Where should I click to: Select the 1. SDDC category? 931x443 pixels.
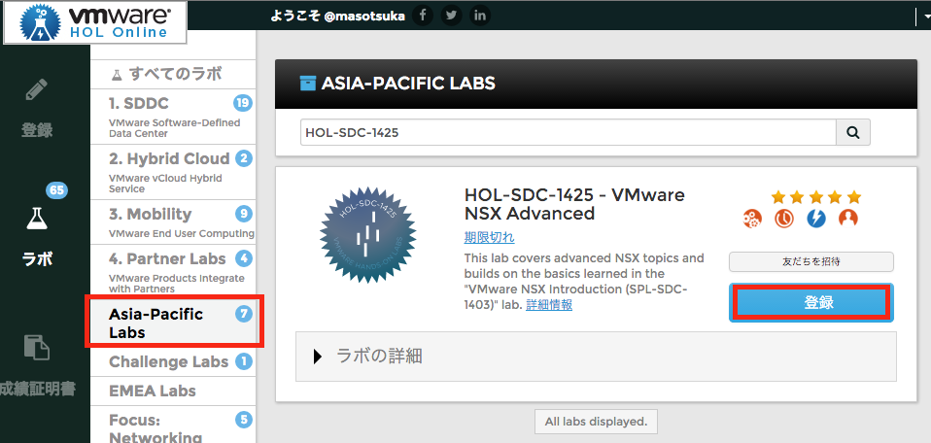point(173,117)
